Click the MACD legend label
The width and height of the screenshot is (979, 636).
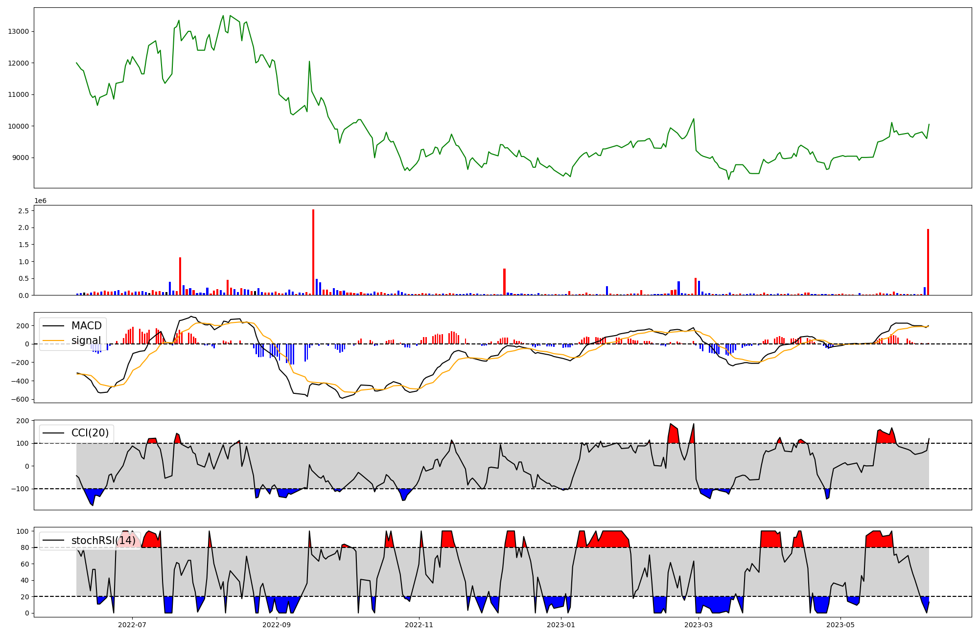(x=86, y=326)
